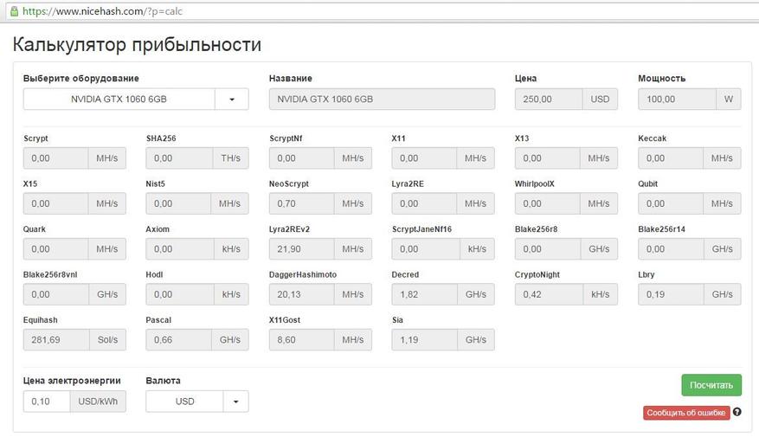Click the Валюта label

pos(163,381)
